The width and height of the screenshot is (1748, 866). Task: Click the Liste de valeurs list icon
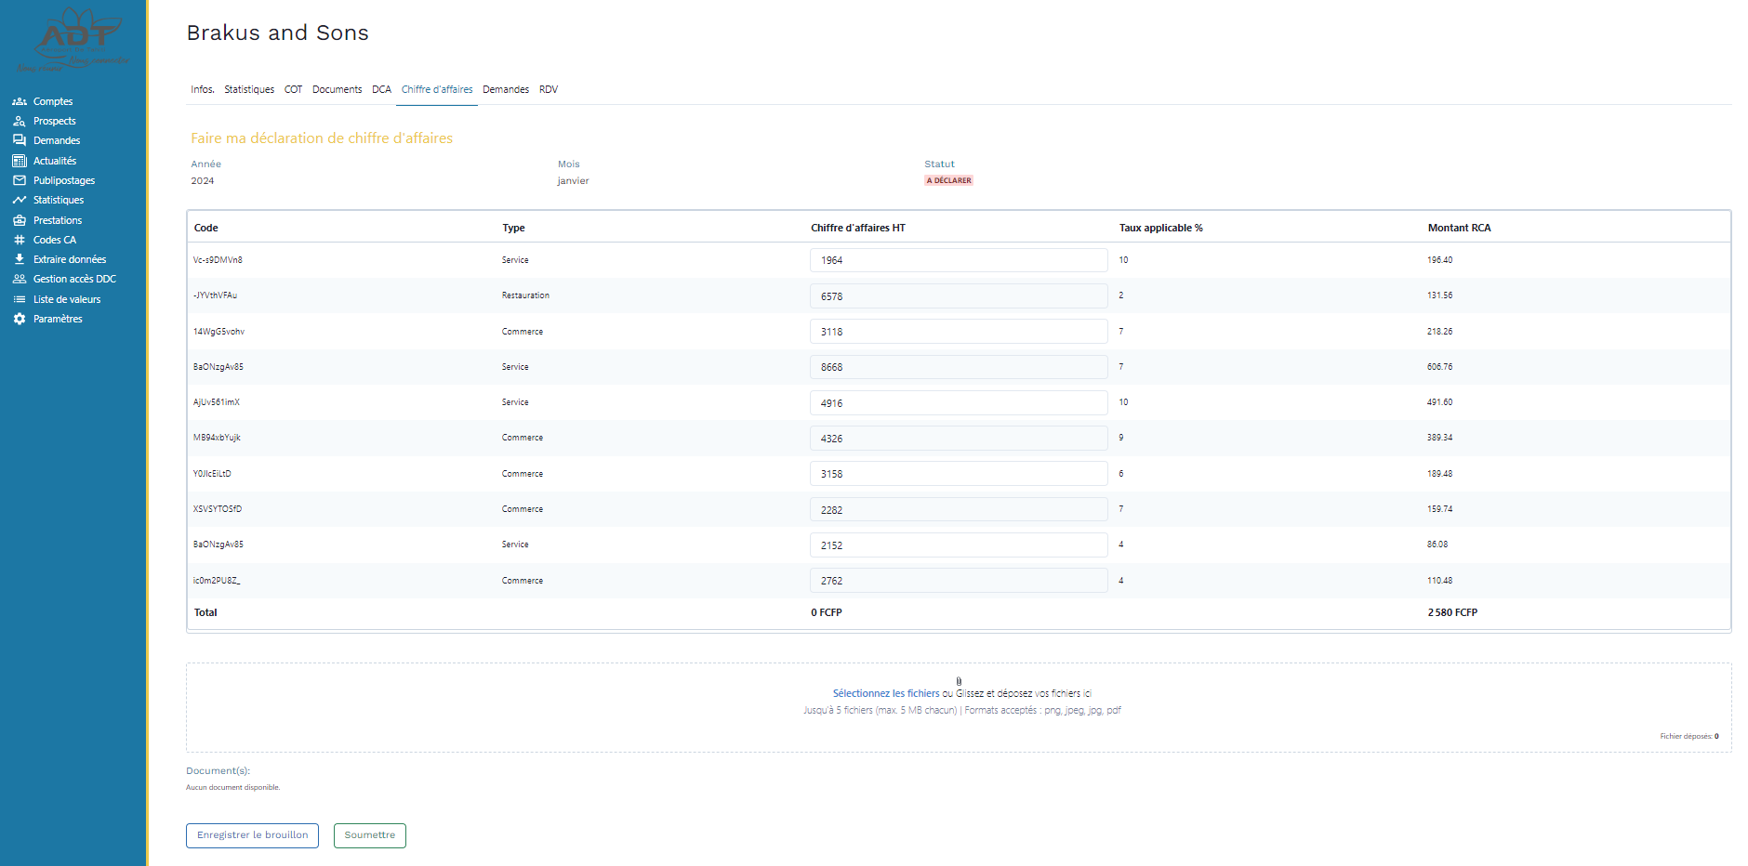[20, 299]
